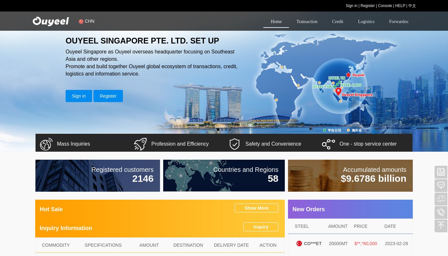The image size is (448, 256).
Task: Click the phone contact icon in side toolbar
Action: pyautogui.click(x=441, y=212)
